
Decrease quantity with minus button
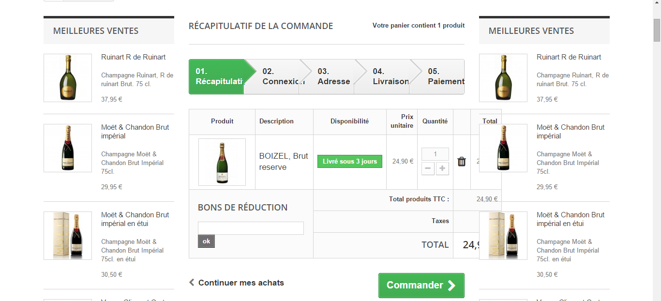428,168
